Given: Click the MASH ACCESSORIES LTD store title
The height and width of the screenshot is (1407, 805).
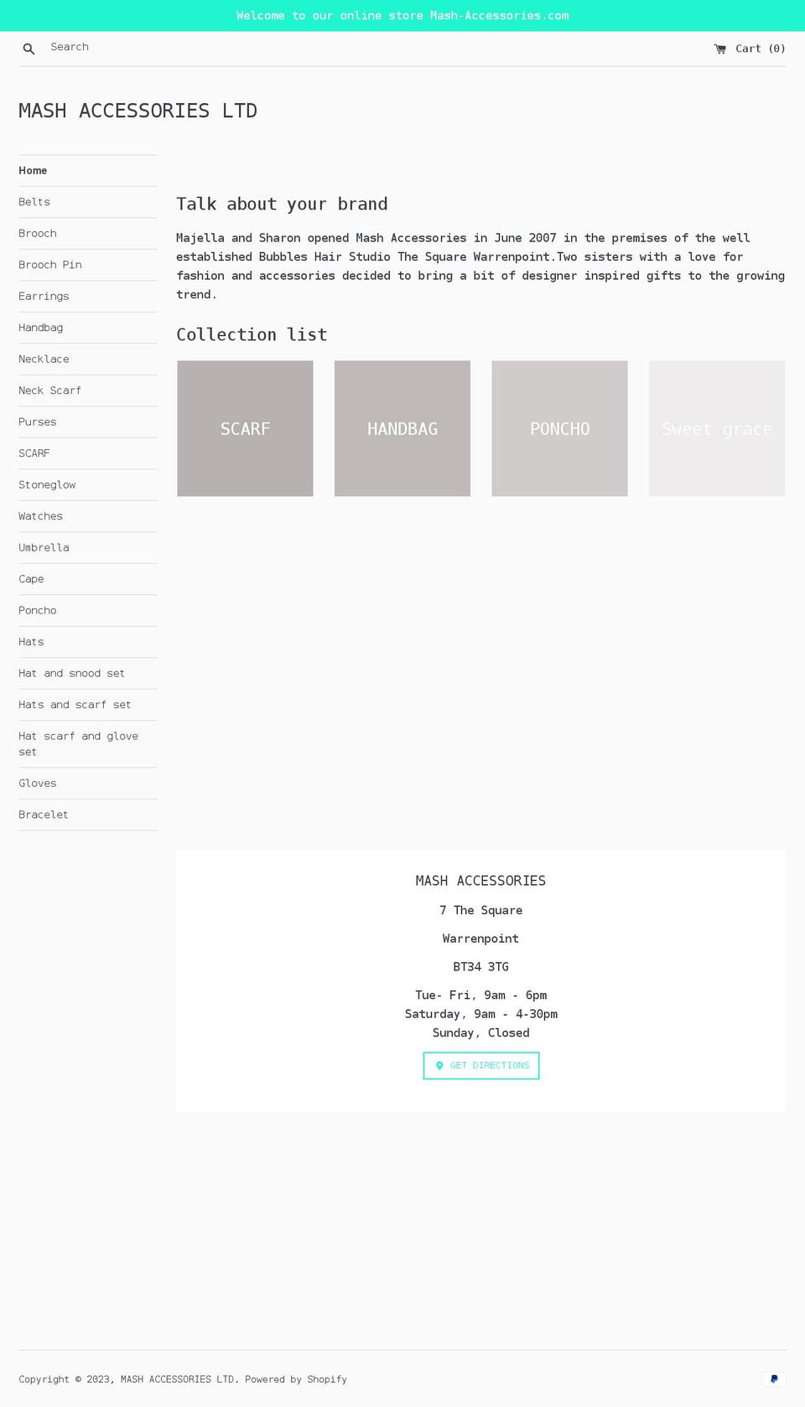Looking at the screenshot, I should click(138, 111).
